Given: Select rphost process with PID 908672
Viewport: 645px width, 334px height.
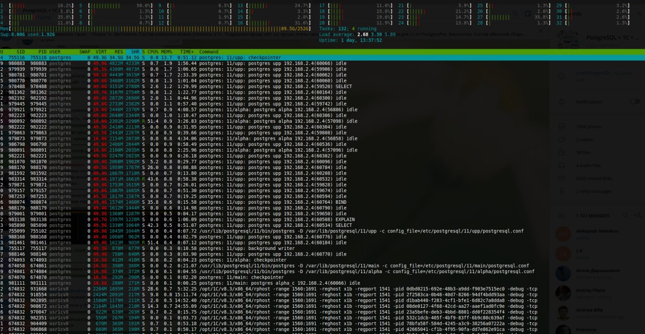Looking at the screenshot, I should point(322,306).
